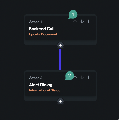Select the Action 1 card body

pos(60,28)
